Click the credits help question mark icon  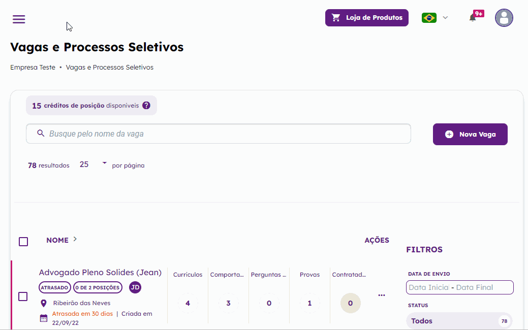pyautogui.click(x=146, y=105)
